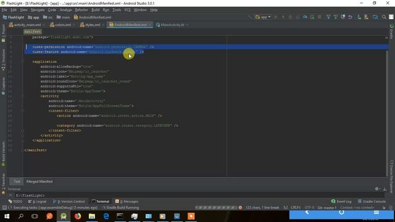Open Firefox from the Windows taskbar
The width and height of the screenshot is (395, 222).
(x=78, y=216)
